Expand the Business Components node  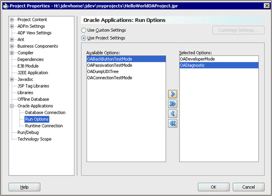(x=12, y=46)
